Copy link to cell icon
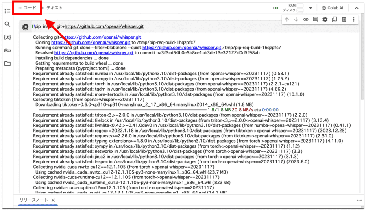Screen dimensions: 366x211 [x=306, y=20]
